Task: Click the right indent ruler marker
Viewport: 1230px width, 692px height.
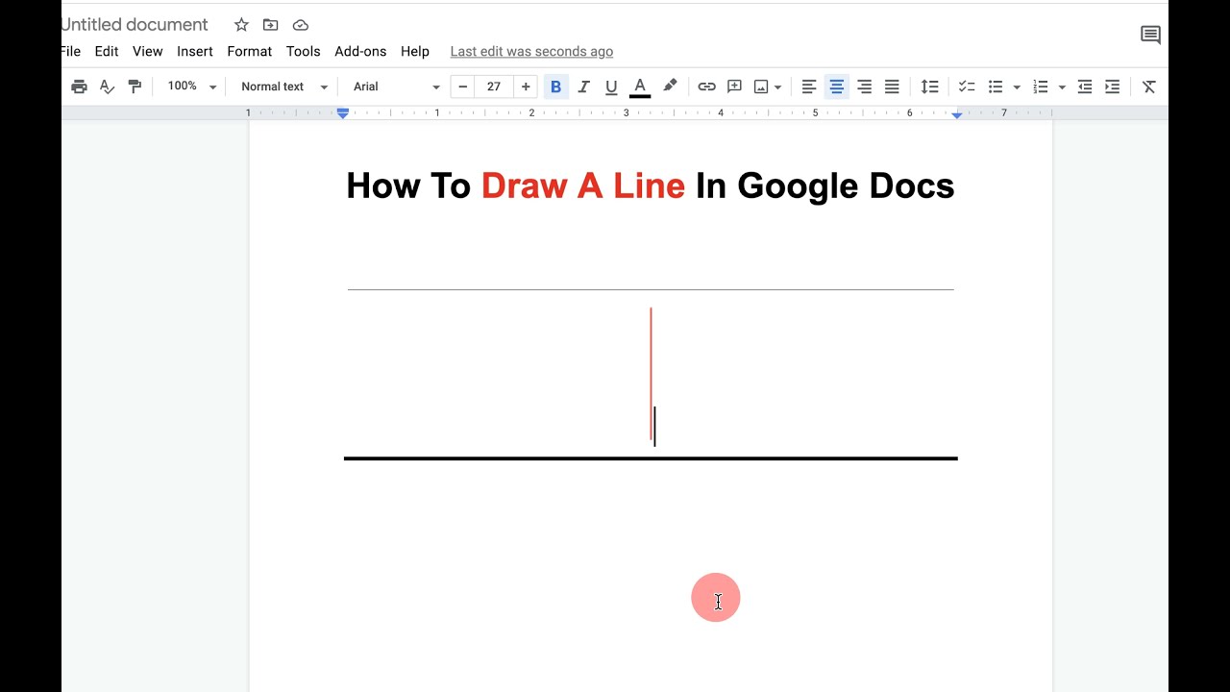Action: point(957,113)
